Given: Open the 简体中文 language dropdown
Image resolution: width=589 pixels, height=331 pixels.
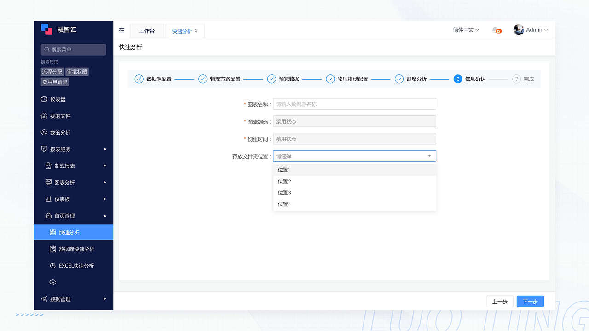Looking at the screenshot, I should point(466,30).
